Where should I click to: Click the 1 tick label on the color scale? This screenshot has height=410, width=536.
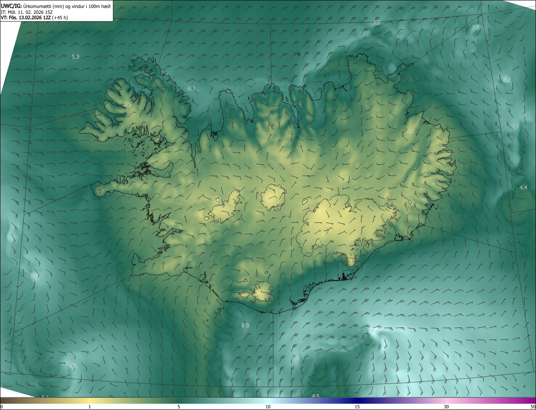point(90,407)
